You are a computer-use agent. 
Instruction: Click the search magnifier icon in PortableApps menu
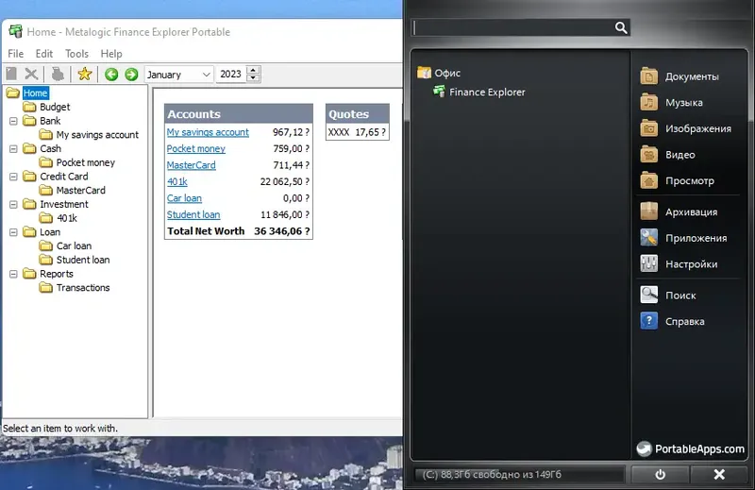[x=621, y=28]
